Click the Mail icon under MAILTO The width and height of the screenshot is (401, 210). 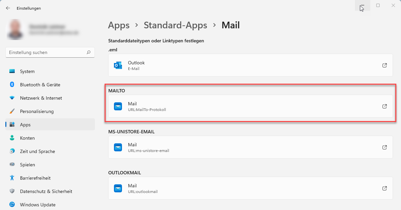tap(118, 106)
